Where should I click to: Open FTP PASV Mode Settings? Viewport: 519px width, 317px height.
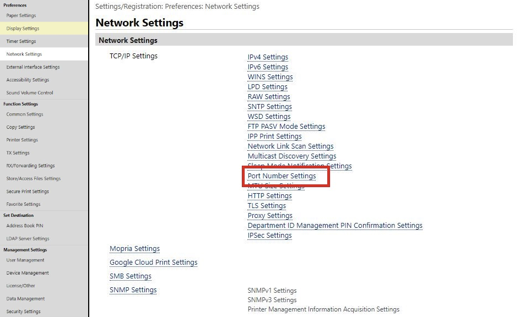(x=286, y=127)
